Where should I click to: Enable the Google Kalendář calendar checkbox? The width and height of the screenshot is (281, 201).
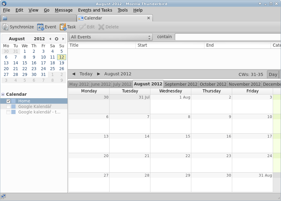tap(8, 106)
